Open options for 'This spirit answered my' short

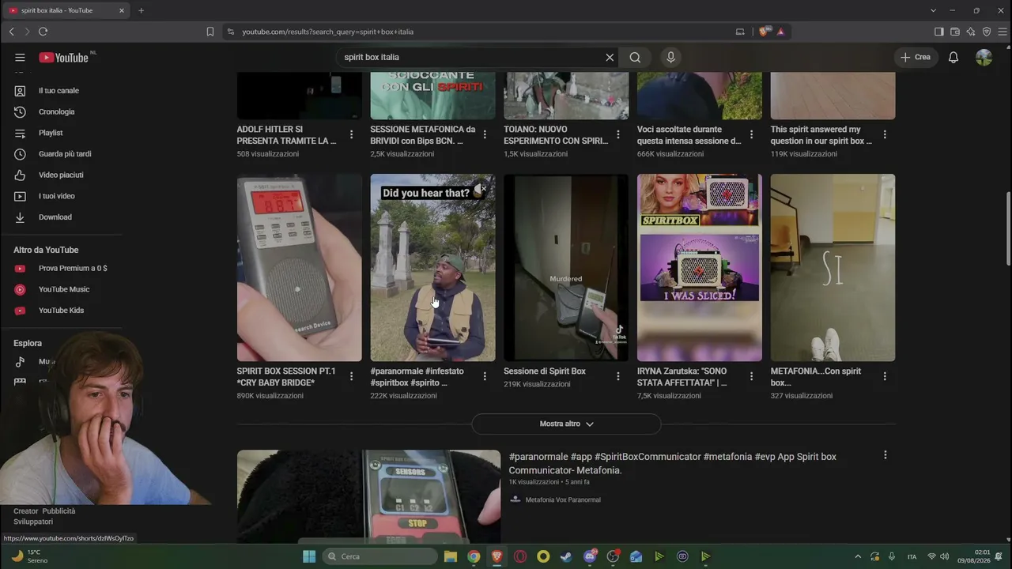point(885,134)
